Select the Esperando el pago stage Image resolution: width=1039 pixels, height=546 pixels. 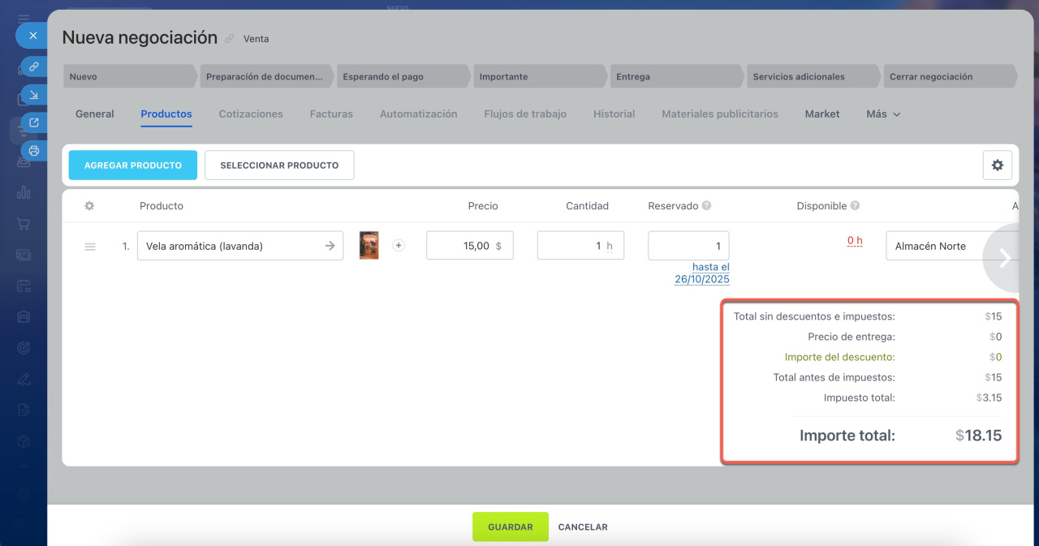click(402, 76)
